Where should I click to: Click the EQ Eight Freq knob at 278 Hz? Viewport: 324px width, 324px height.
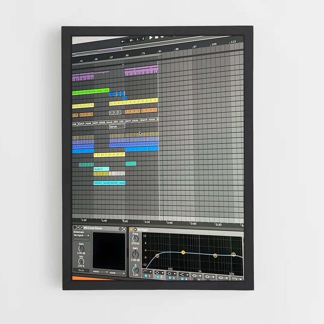point(135,239)
